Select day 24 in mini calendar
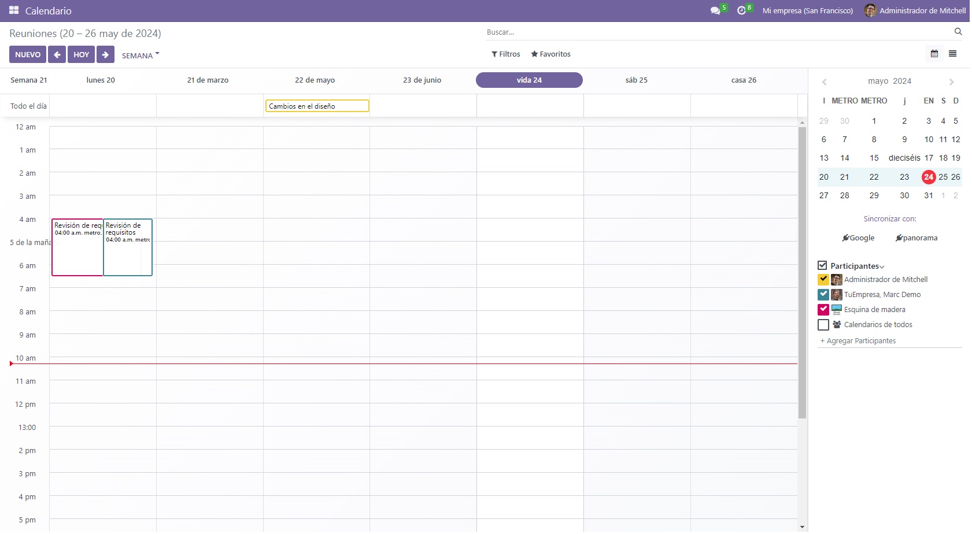Viewport: 972px width, 534px height. point(929,177)
